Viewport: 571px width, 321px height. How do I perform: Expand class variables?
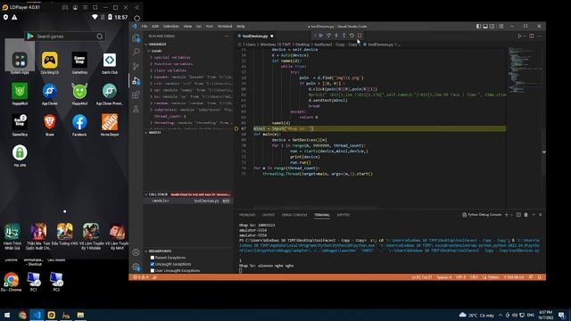click(x=170, y=70)
